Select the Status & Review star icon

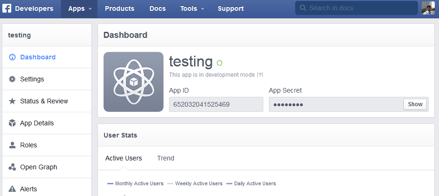coord(12,101)
